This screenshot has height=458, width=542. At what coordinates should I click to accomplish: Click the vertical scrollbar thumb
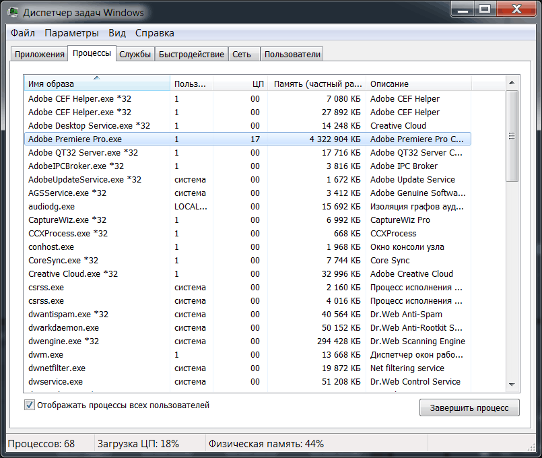tap(512, 136)
